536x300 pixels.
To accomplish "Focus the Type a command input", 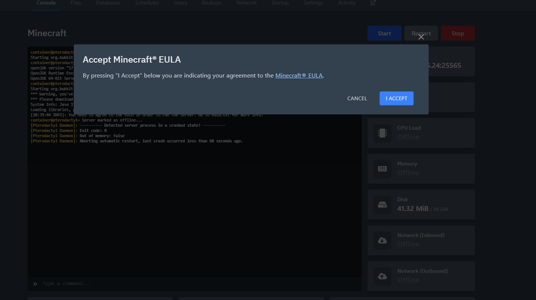I will pos(198,284).
